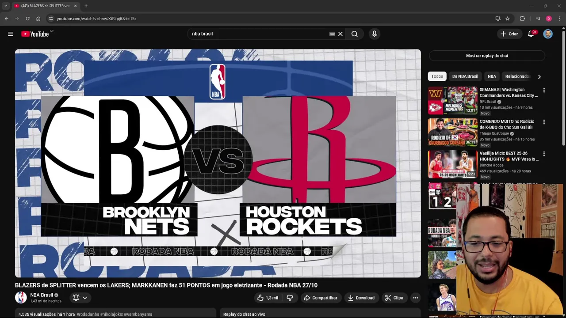The width and height of the screenshot is (566, 318).
Task: Install app icon in address bar
Action: [498, 19]
